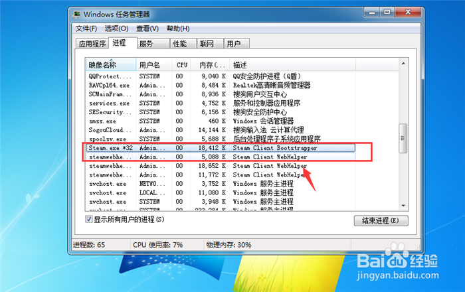Click the scrollbar up arrow
Screen dimensions: 465x292
[403, 63]
